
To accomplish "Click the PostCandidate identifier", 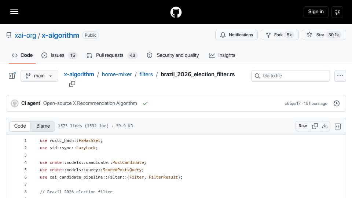I will pos(128,162).
